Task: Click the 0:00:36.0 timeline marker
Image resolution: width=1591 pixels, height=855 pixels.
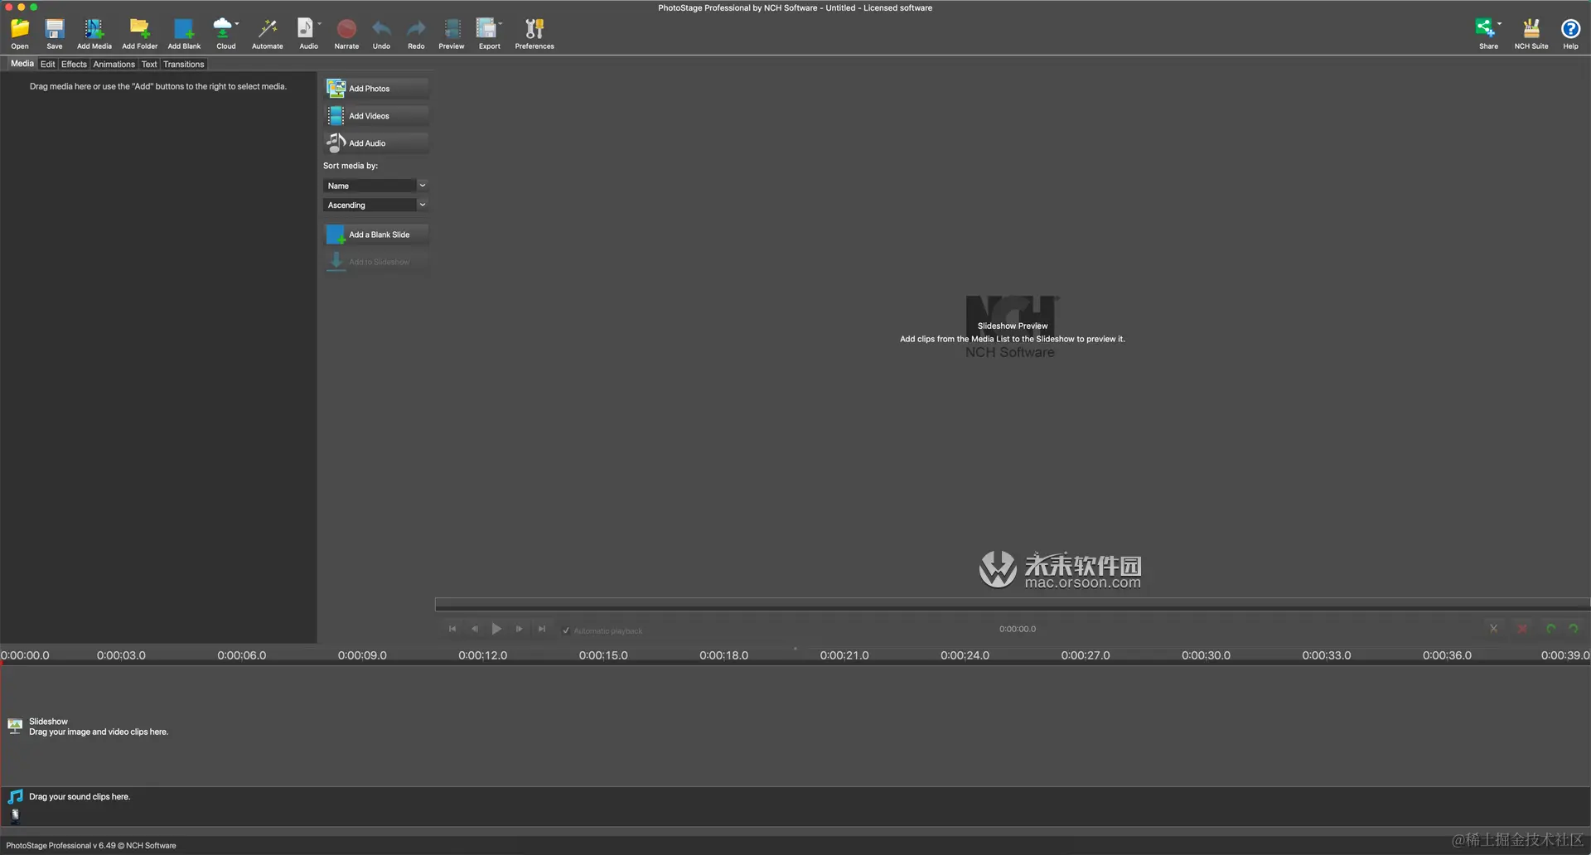Action: tap(1447, 655)
